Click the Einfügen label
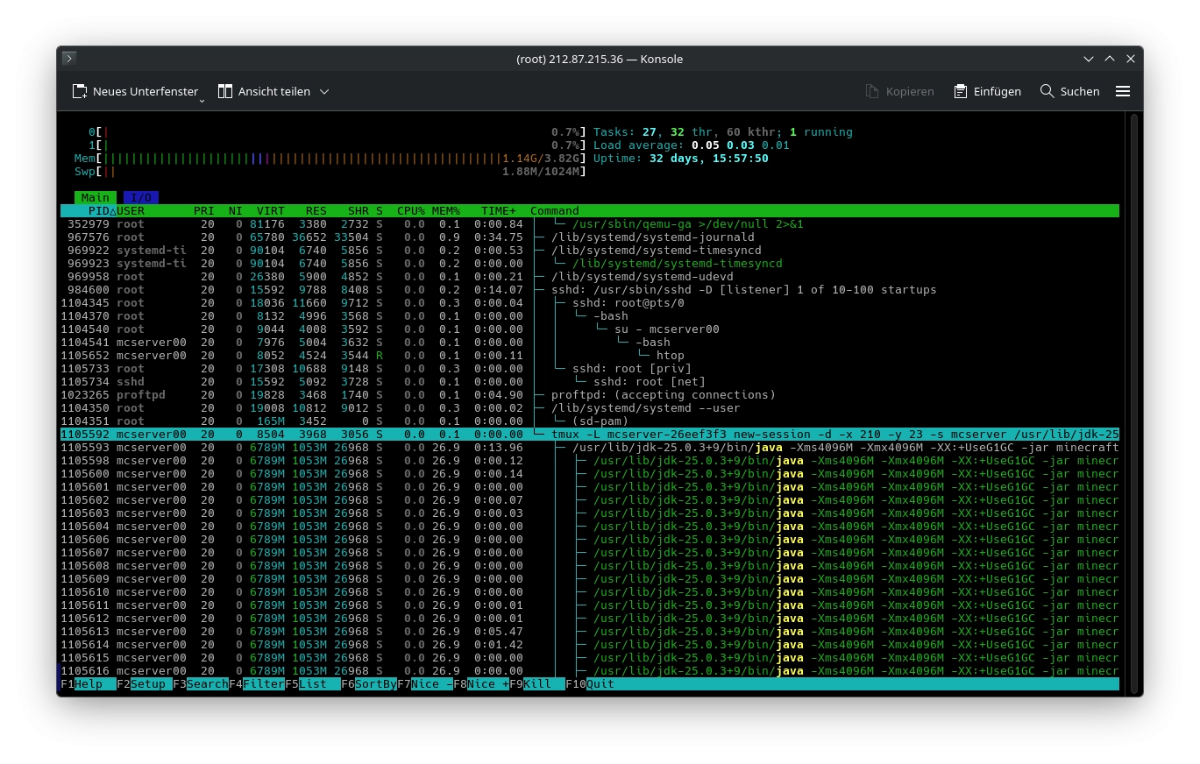Viewport: 1200px width, 764px height. coord(998,91)
